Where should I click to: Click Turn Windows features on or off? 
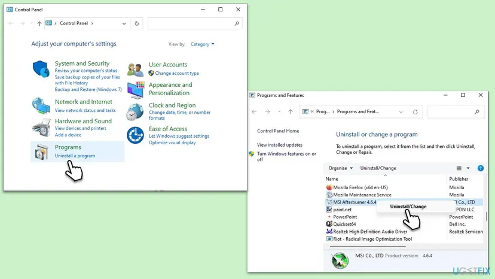coord(286,157)
